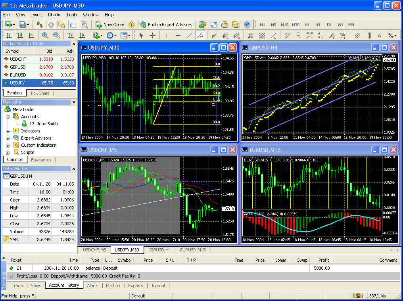Open the Strategy Tester magnifier icon
Image resolution: width=403 pixels, height=301 pixels.
click(x=84, y=25)
